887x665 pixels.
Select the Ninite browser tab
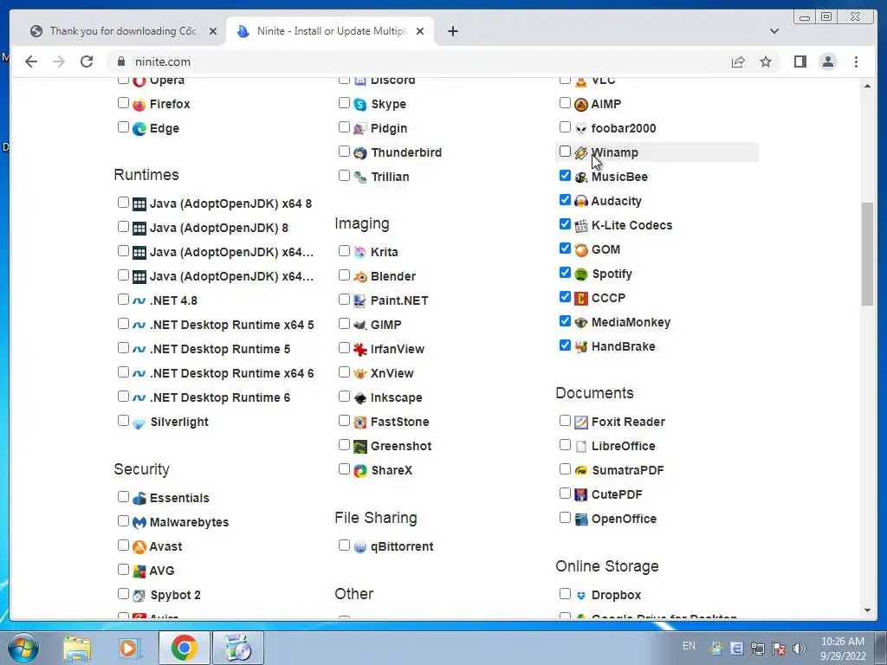pyautogui.click(x=331, y=31)
